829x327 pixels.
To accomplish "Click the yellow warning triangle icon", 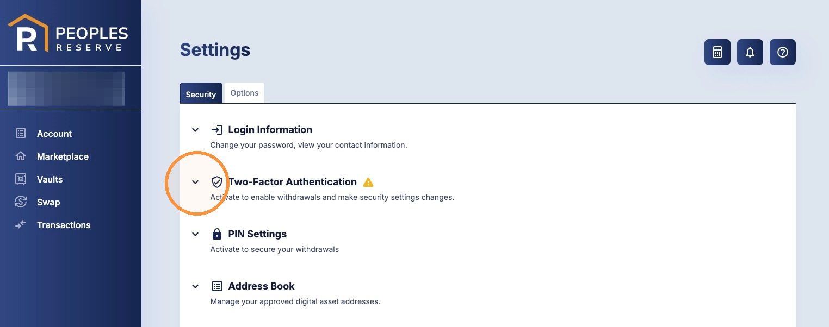I will (x=368, y=182).
